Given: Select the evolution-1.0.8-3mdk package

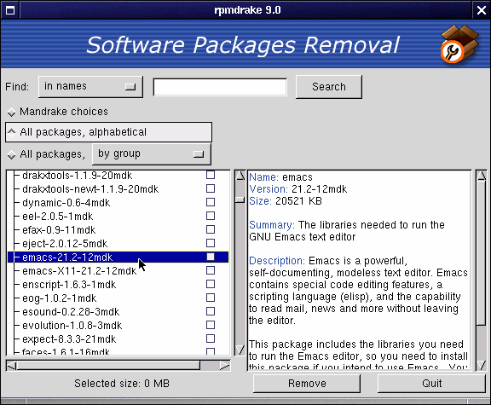Looking at the screenshot, I should [x=72, y=326].
